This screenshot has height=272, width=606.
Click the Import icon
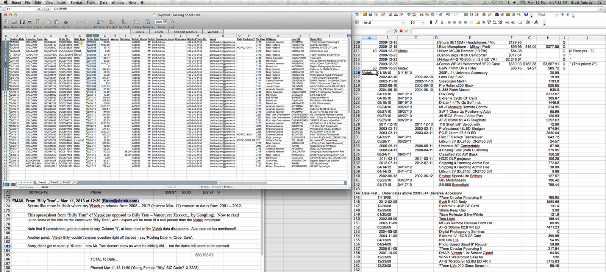(x=38, y=22)
